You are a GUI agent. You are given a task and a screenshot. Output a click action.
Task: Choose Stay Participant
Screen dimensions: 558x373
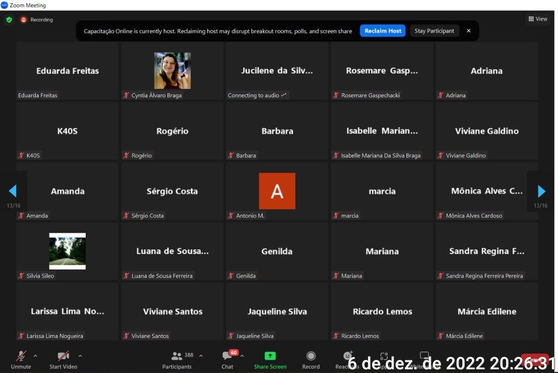(x=434, y=31)
